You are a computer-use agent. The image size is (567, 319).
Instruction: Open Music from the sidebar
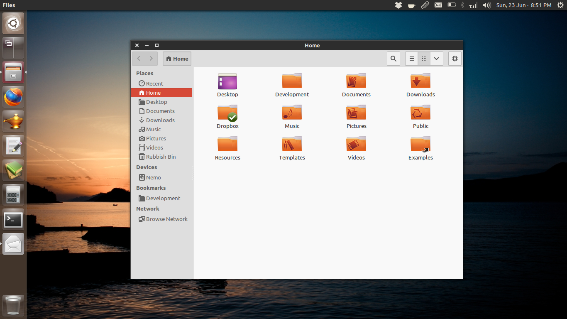(161, 129)
